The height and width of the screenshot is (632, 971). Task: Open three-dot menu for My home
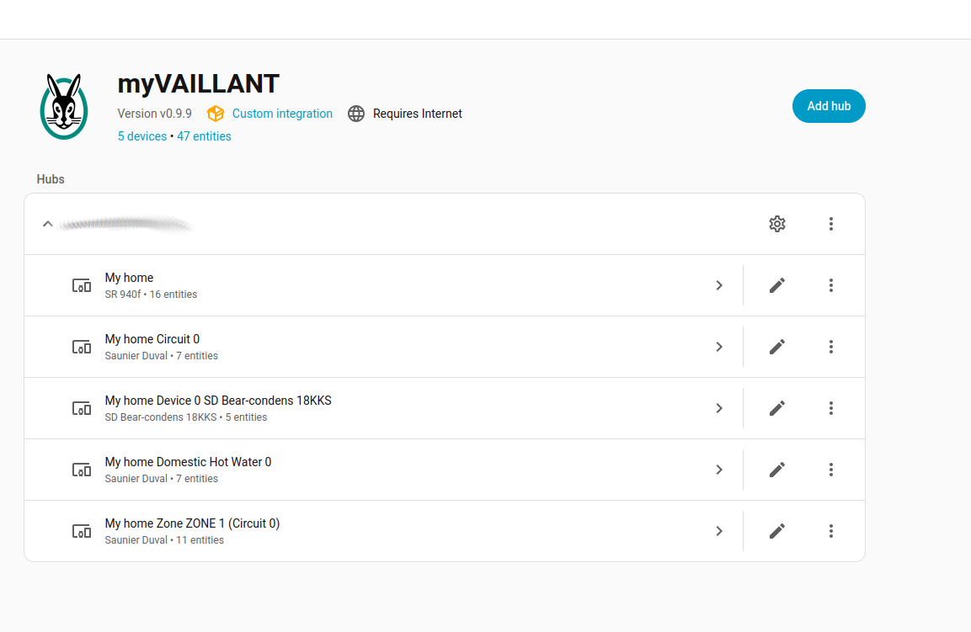[x=831, y=285]
